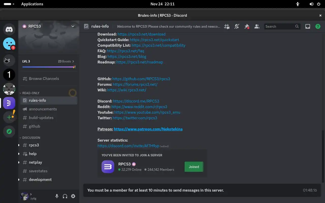Image resolution: width=325 pixels, height=203 pixels.
Task: Select the RPCS3 server icon in sidebar
Action: coord(9,103)
